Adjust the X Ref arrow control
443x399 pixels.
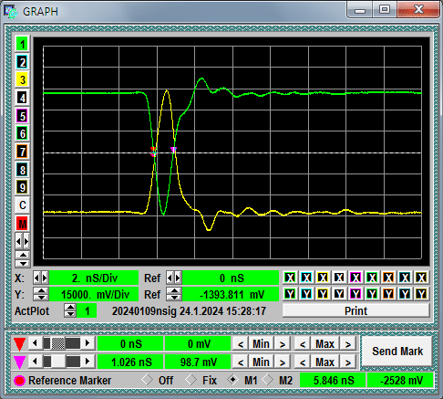[174, 278]
